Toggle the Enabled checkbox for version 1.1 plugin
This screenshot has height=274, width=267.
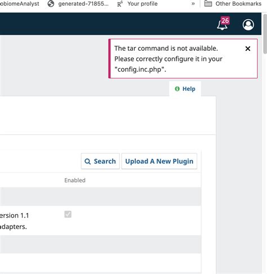point(68,214)
